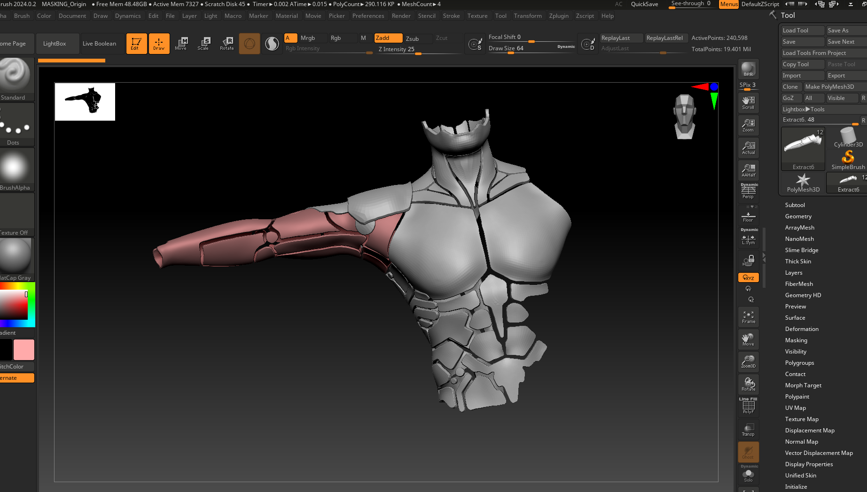Click the AAHalf icon

point(748,170)
